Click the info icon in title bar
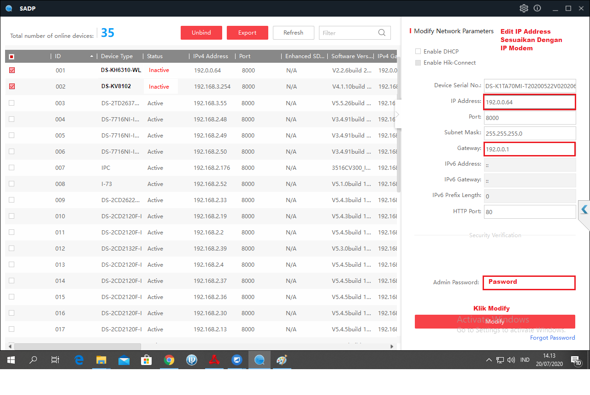 (x=537, y=8)
